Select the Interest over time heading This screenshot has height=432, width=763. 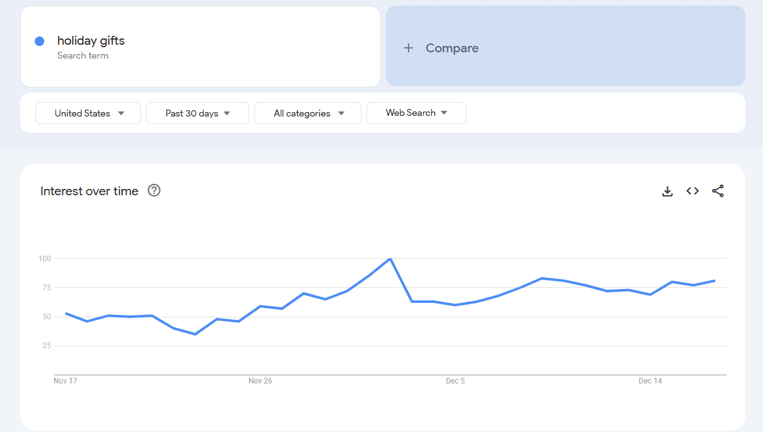pos(89,191)
